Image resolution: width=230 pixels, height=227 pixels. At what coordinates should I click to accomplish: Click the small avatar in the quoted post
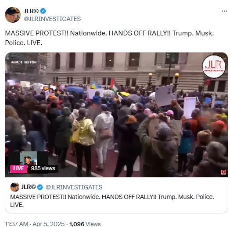click(x=15, y=187)
